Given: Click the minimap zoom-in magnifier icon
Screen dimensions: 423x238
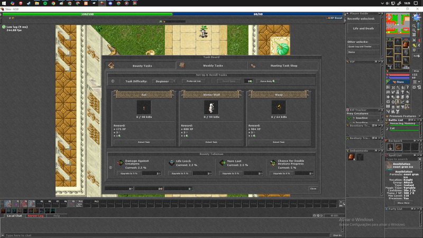Looking at the screenshot, I should 414,26.
